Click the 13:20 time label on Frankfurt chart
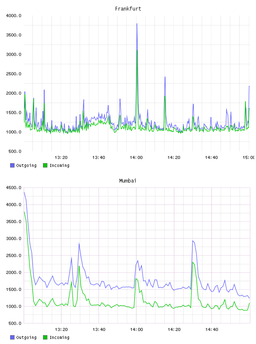 [x=61, y=158]
